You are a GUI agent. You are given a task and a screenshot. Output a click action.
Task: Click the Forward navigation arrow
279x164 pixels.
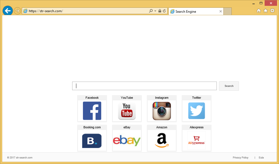17,11
